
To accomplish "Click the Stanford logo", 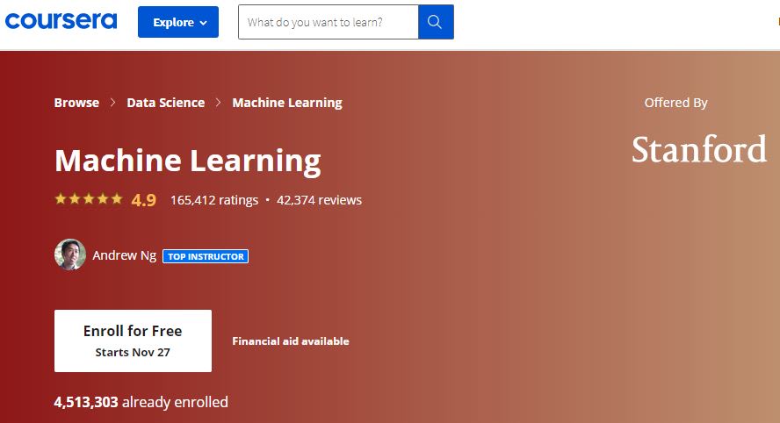I will 699,149.
